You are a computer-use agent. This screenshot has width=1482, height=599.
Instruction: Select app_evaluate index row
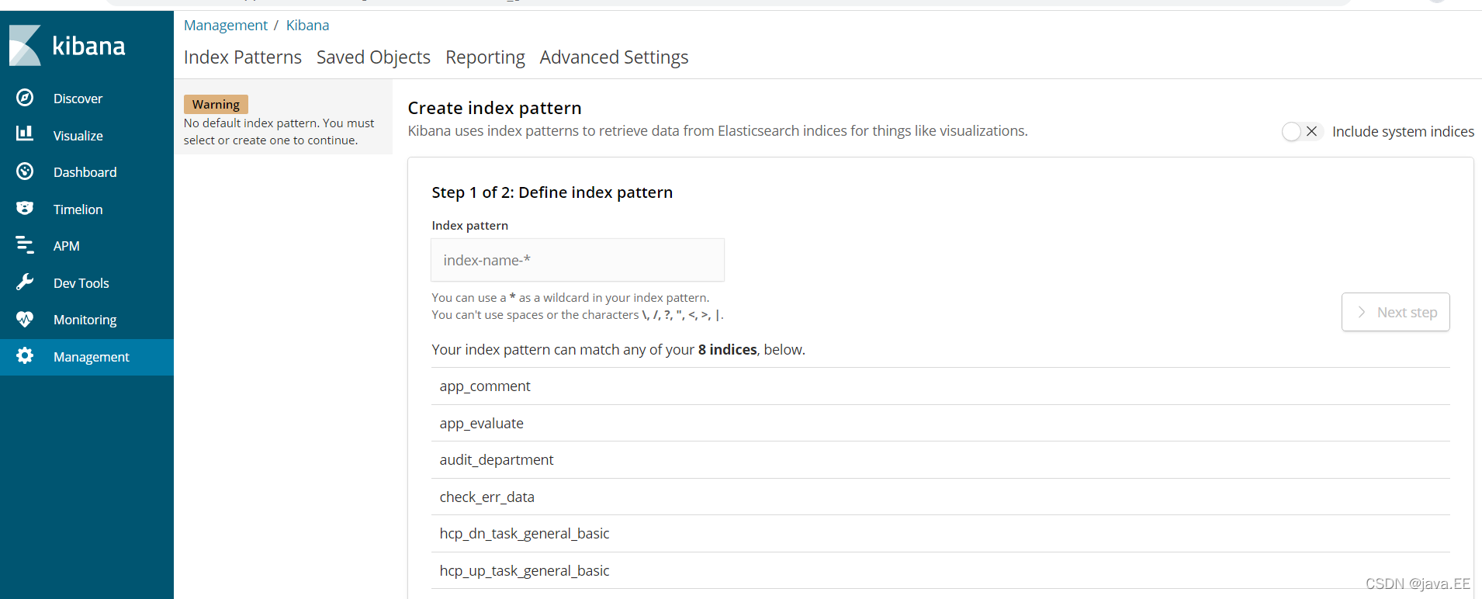(940, 423)
